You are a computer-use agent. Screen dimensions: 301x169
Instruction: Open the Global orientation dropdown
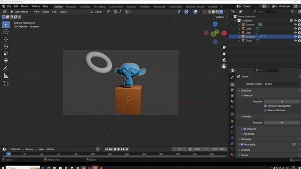click(97, 12)
